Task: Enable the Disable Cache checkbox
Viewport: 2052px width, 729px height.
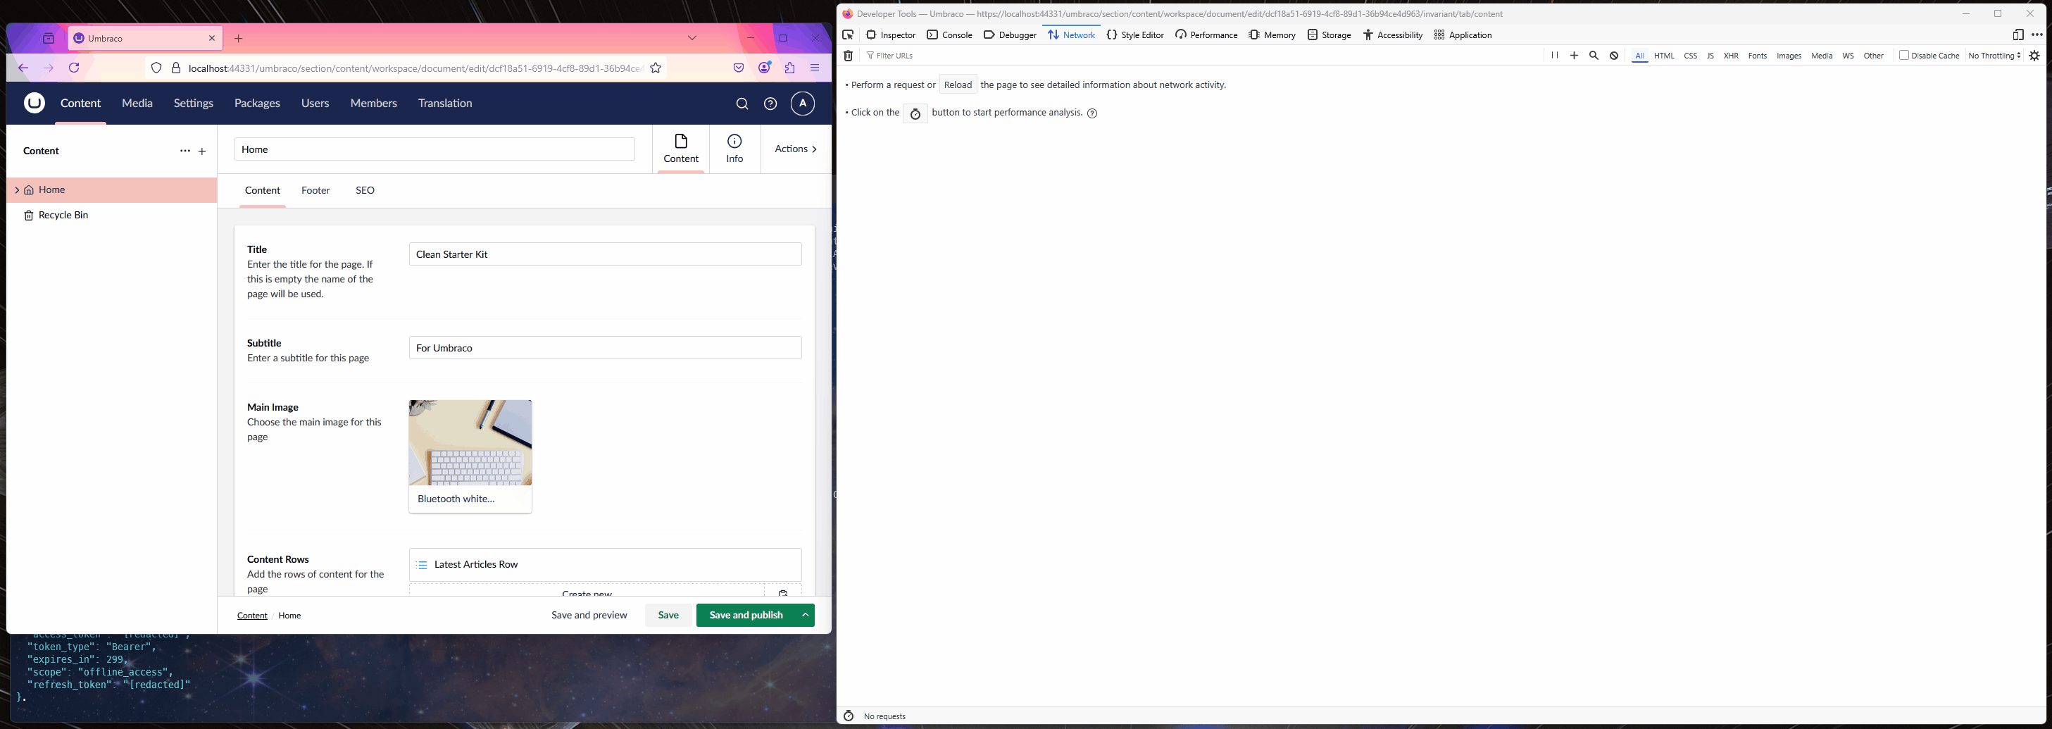Action: (1904, 55)
